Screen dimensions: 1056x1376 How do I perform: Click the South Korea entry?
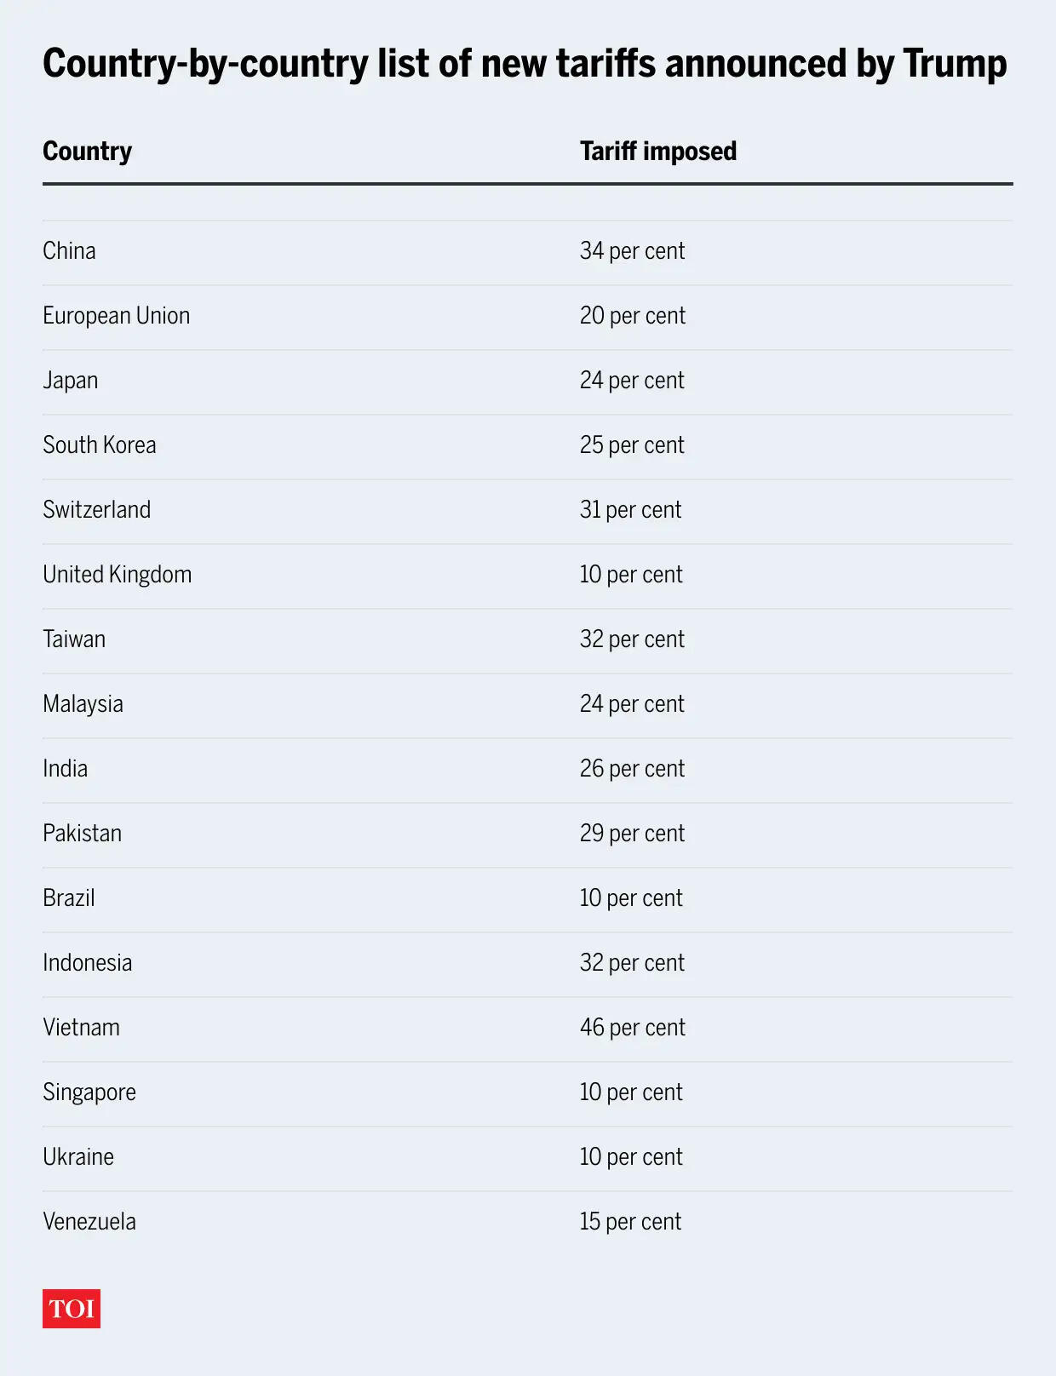(x=100, y=445)
